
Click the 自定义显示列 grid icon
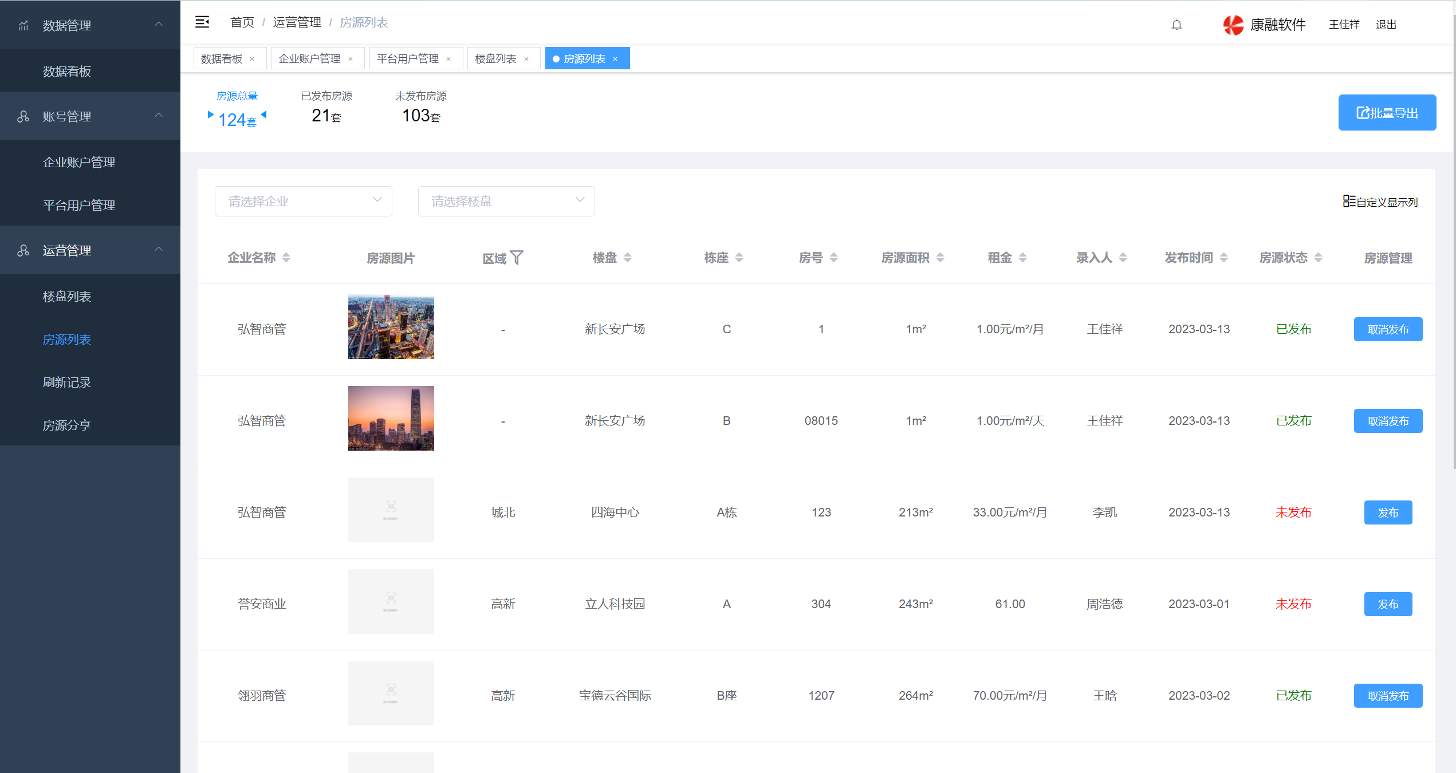click(1349, 201)
